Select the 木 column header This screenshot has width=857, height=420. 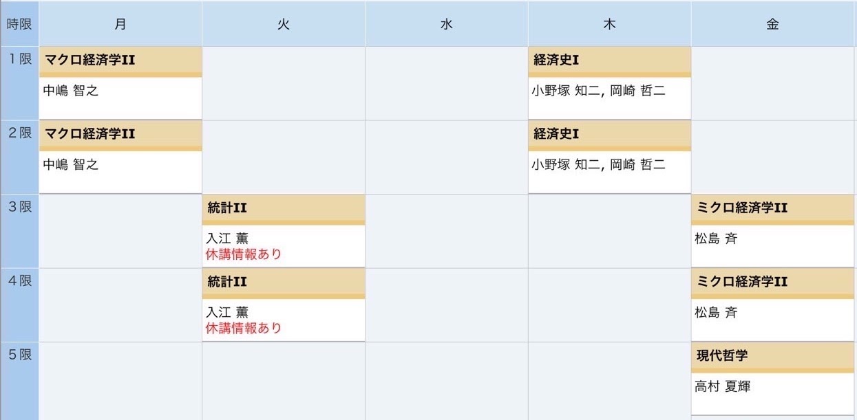610,24
